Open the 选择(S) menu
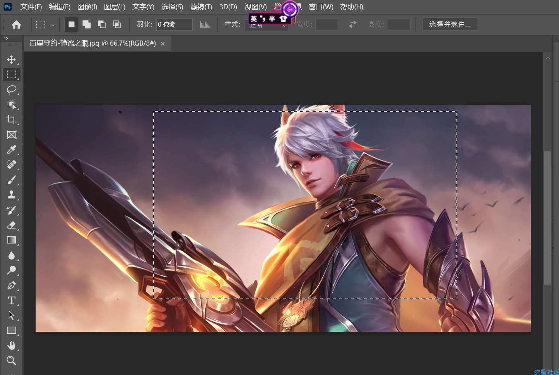This screenshot has width=559, height=375. click(172, 7)
